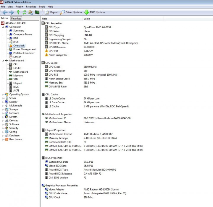Click the Report document icon
Screen dimensions: 213x207
[x=47, y=12]
